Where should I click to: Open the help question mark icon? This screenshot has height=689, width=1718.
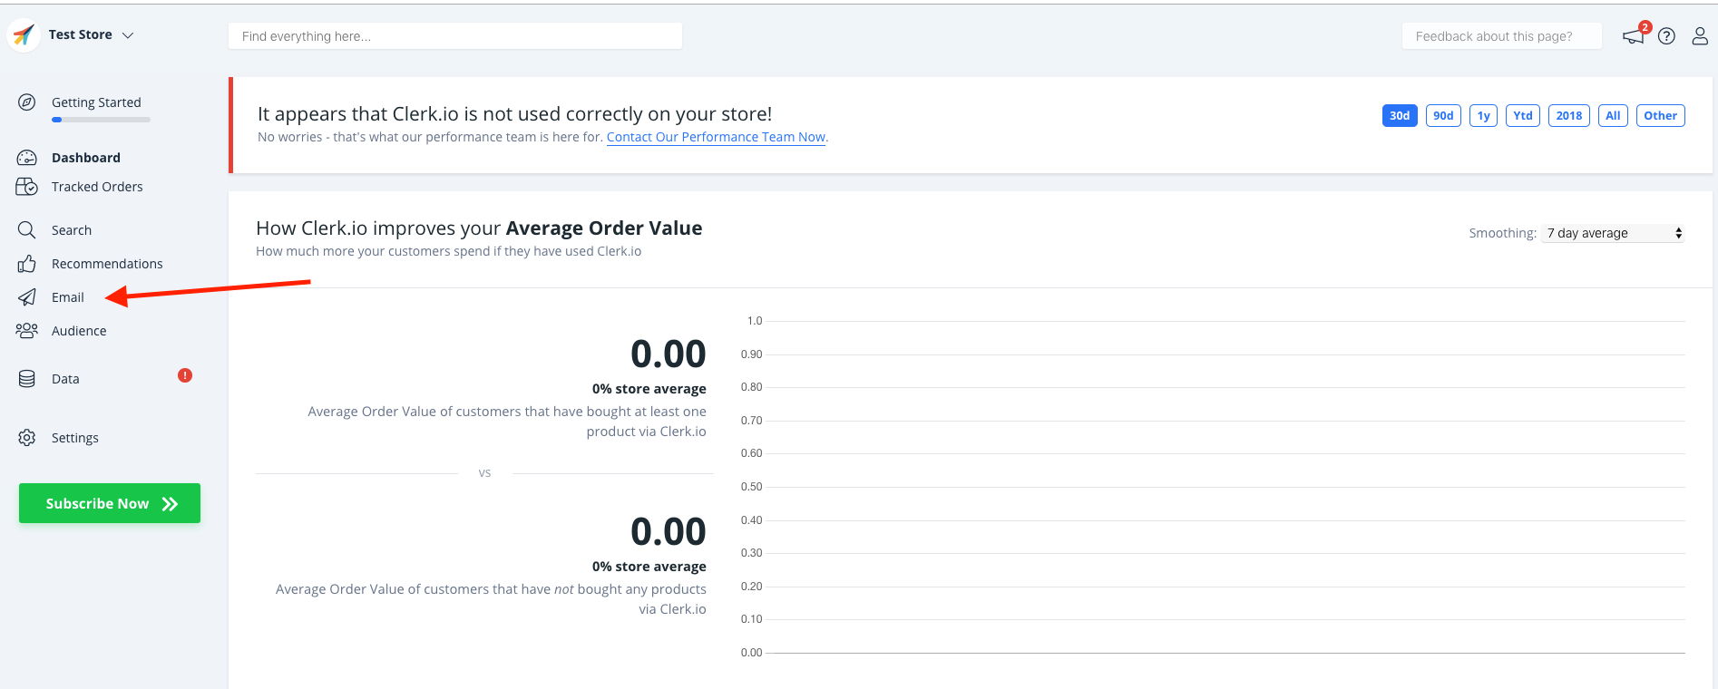tap(1666, 36)
